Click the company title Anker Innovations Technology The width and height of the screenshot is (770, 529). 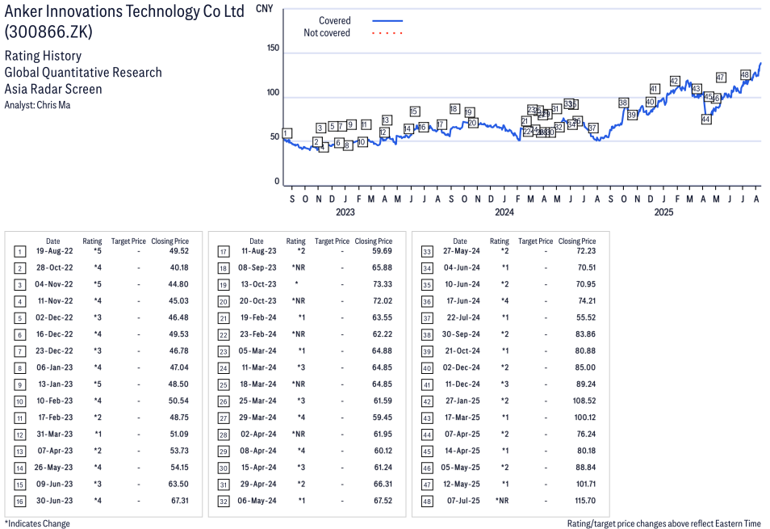(x=124, y=12)
